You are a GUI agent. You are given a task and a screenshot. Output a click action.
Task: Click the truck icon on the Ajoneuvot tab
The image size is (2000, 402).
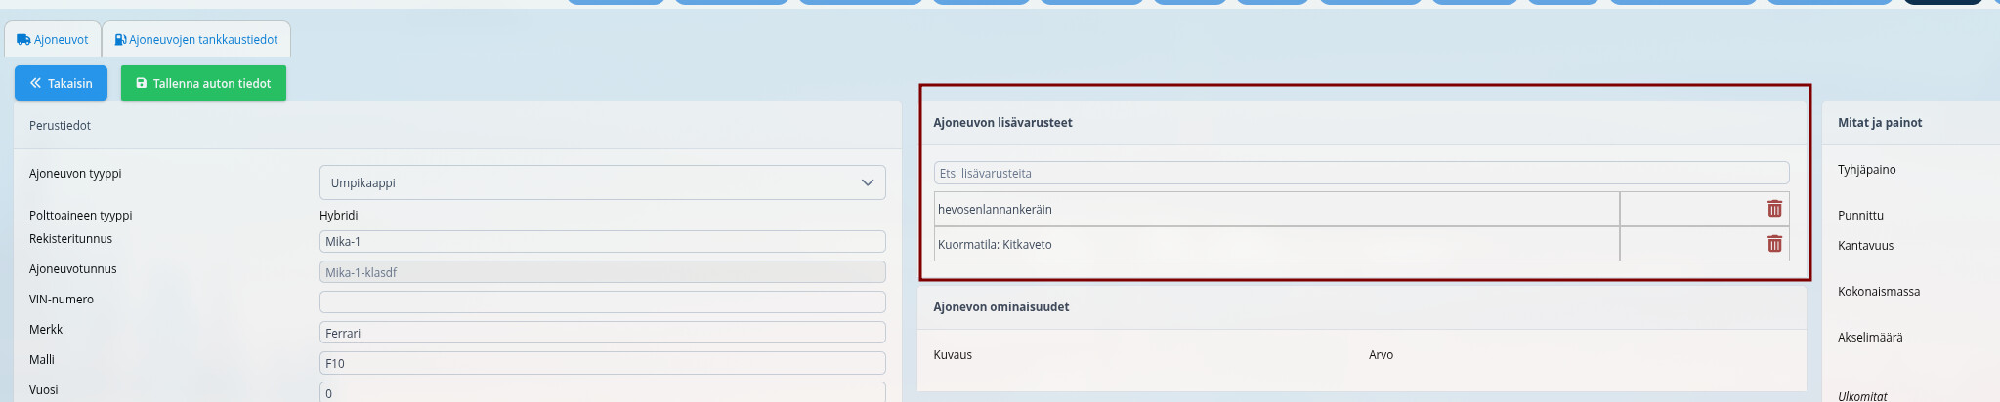click(x=23, y=40)
